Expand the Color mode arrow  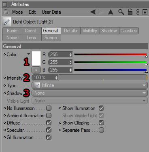point(28,54)
